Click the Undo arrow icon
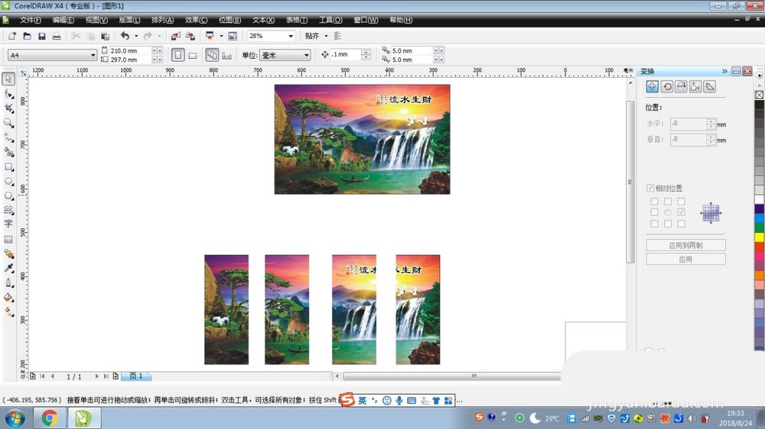765x429 pixels. click(125, 36)
